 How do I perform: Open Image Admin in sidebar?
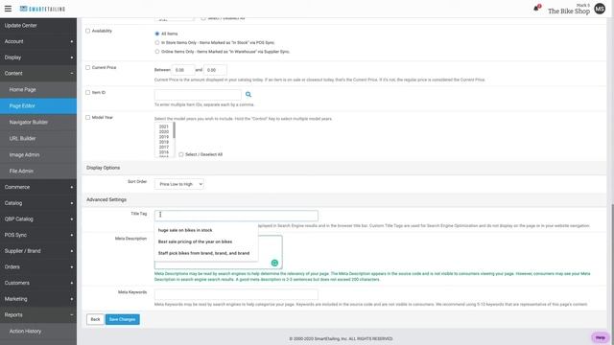(x=38, y=155)
